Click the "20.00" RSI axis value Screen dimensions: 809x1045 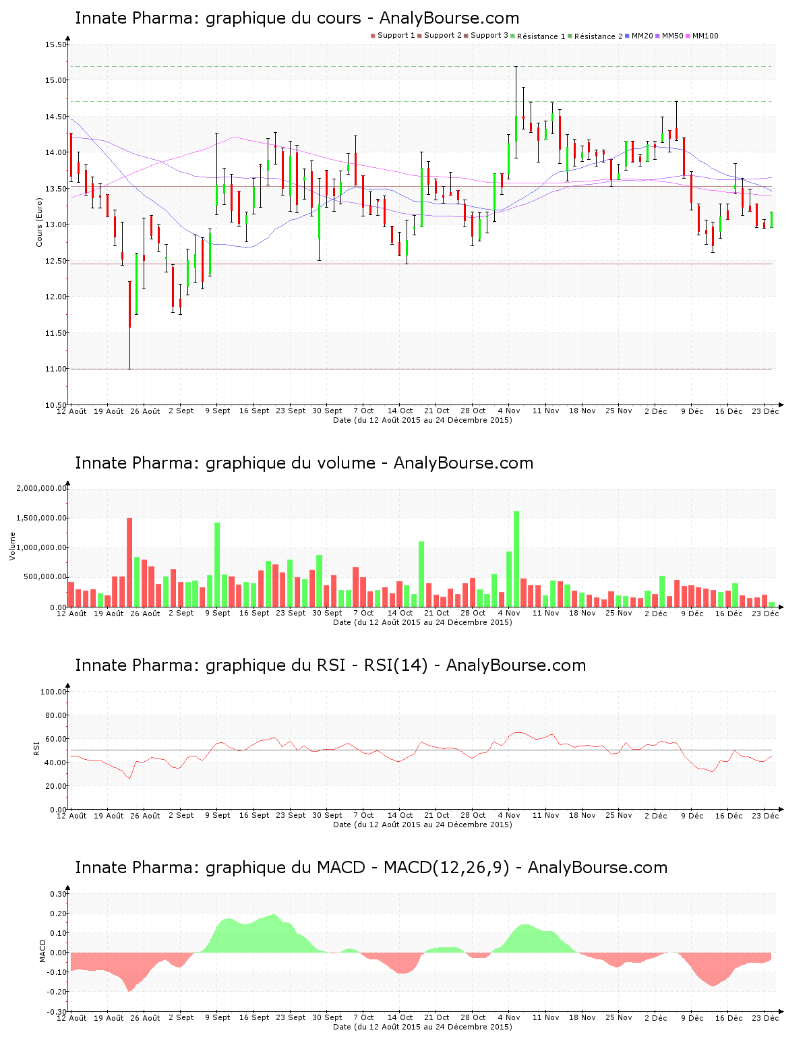56,787
